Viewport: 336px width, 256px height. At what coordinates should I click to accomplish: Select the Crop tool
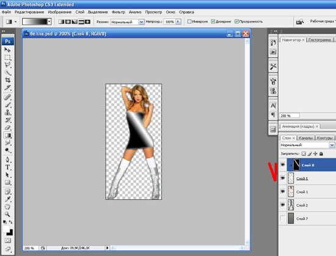7,80
